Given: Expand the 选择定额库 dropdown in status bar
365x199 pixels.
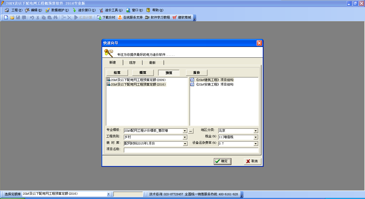Looking at the screenshot, I should [x=108, y=194].
